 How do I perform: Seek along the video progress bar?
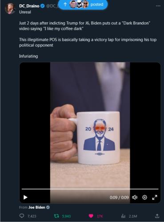90,189
